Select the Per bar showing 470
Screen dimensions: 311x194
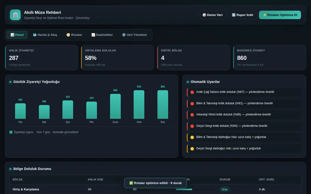coord(91,110)
